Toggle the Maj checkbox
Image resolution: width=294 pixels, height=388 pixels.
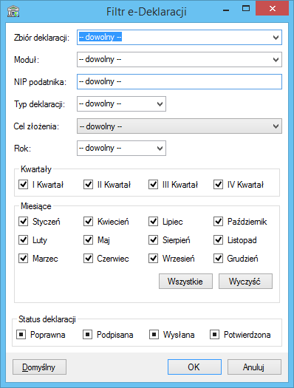pyautogui.click(x=89, y=239)
